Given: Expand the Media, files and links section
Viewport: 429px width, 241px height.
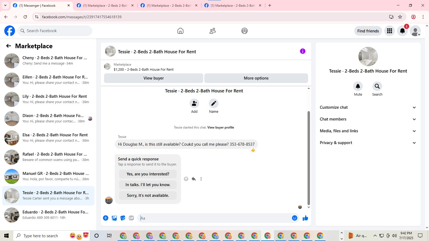Looking at the screenshot, I should pos(368,131).
